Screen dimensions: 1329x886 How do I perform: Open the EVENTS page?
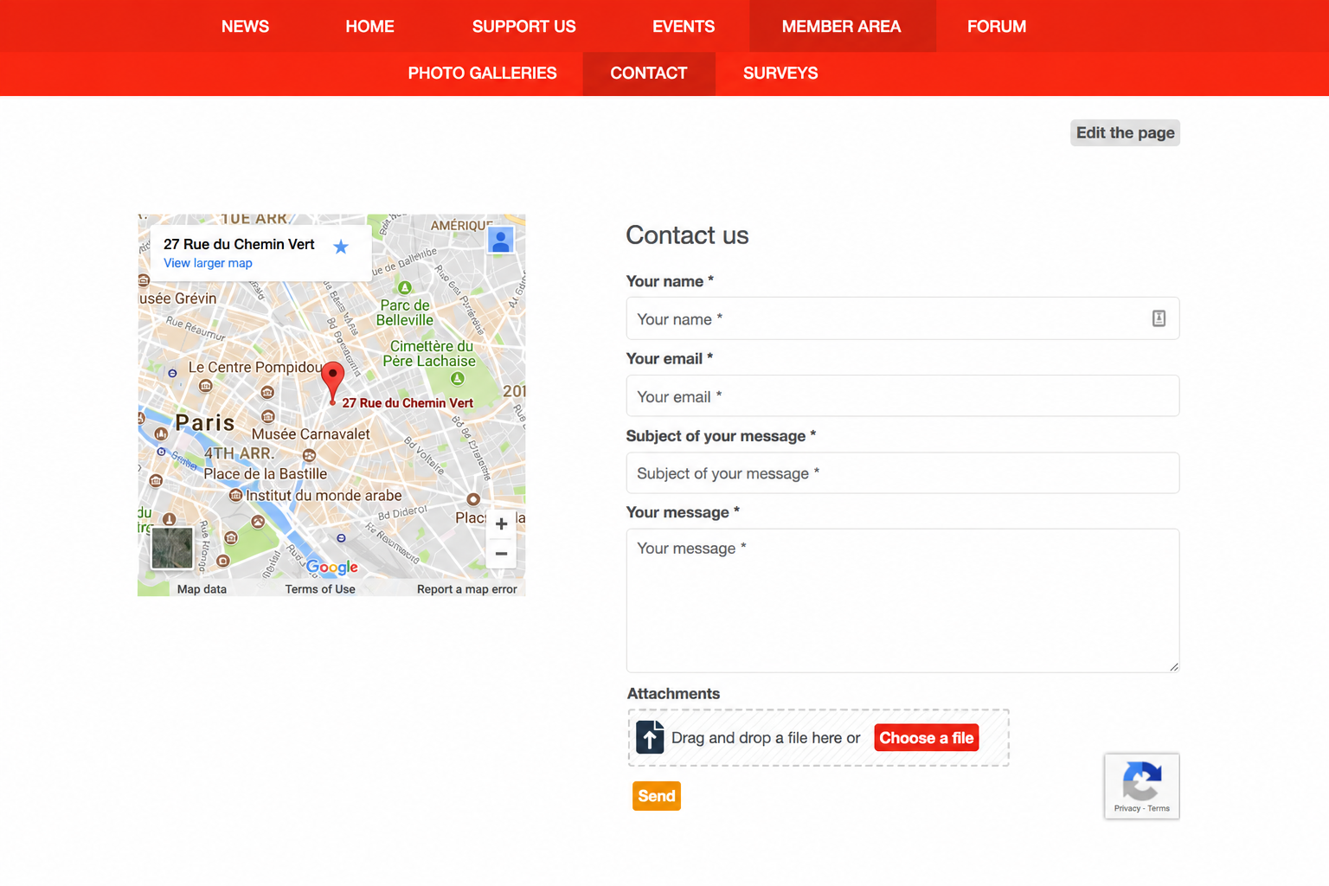click(x=684, y=26)
